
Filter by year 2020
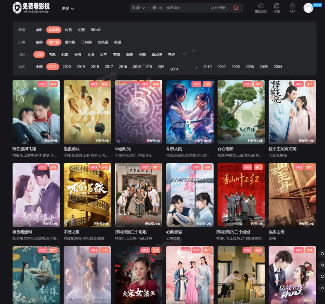click(67, 67)
